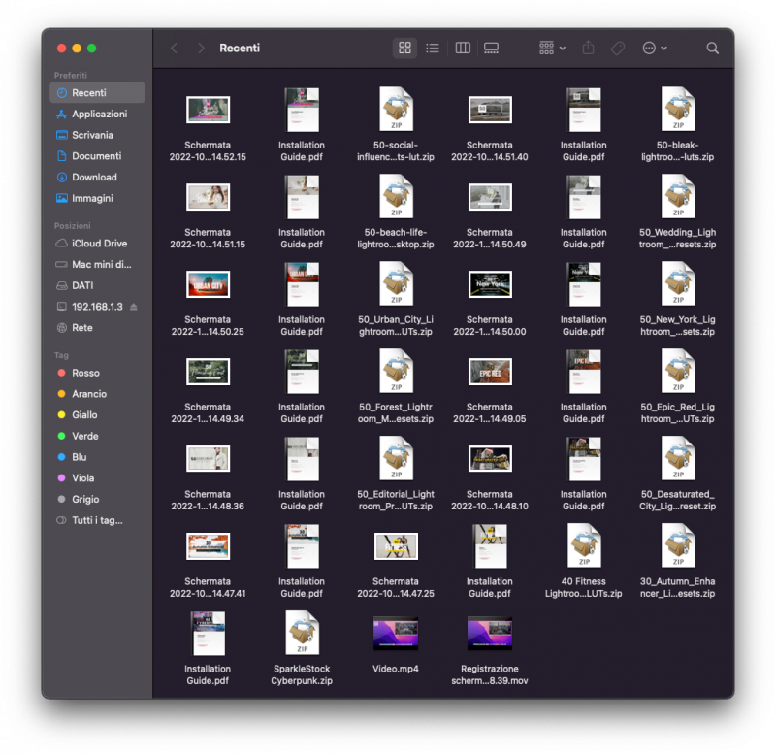776x754 pixels.
Task: Open Download in the sidebar
Action: (98, 177)
